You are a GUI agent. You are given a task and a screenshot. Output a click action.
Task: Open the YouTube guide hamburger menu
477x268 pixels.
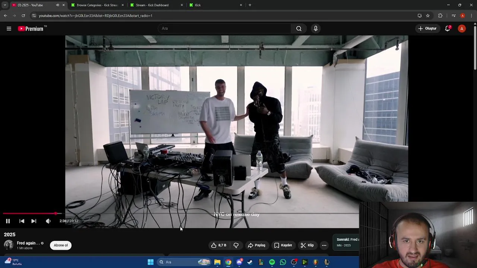(x=9, y=29)
